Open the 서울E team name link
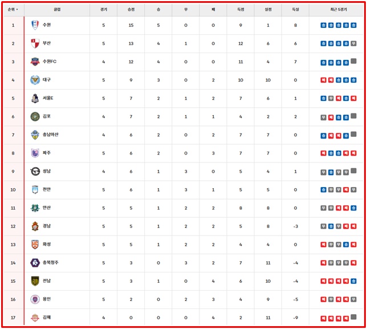367x329 pixels. pos(48,98)
